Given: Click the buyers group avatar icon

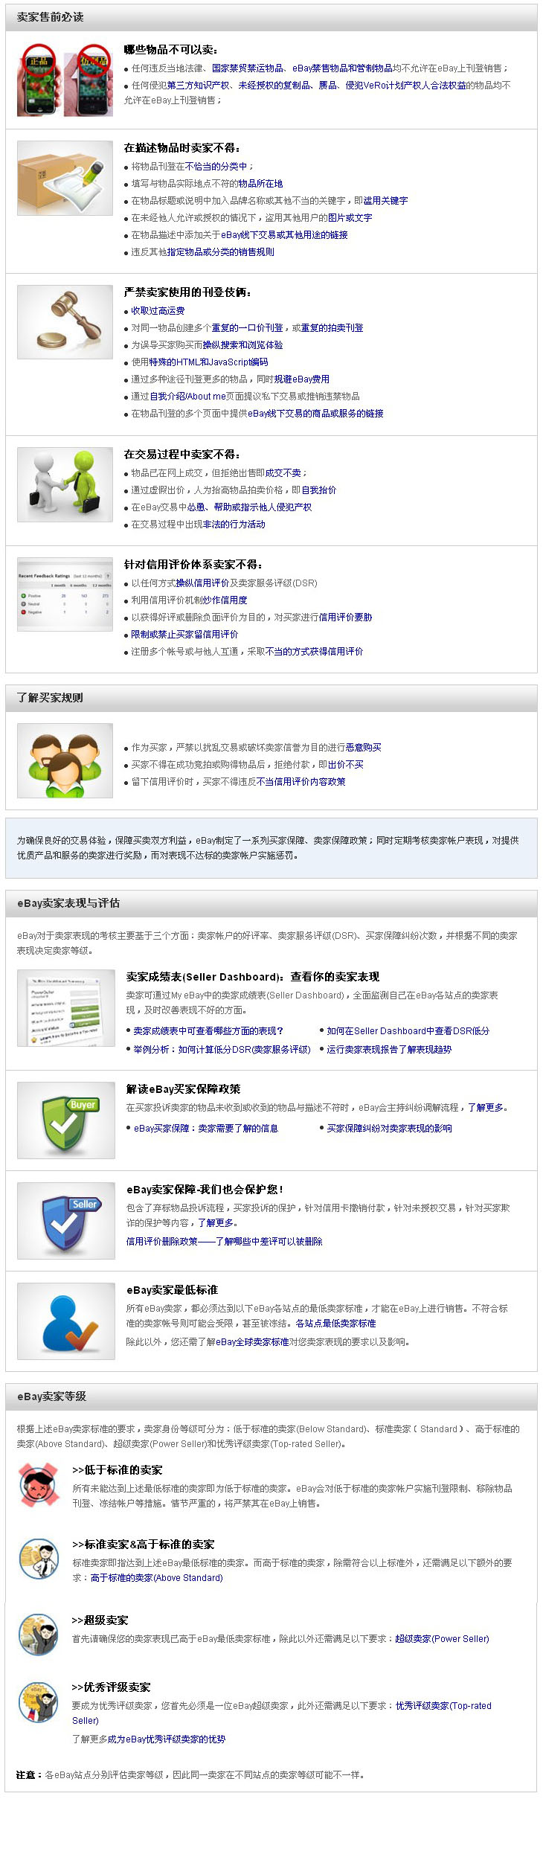Looking at the screenshot, I should pos(65,760).
